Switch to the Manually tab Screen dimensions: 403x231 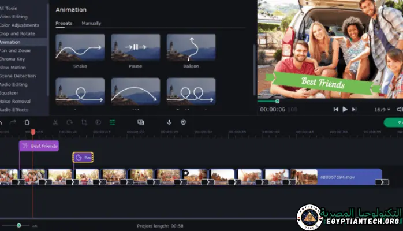click(91, 24)
